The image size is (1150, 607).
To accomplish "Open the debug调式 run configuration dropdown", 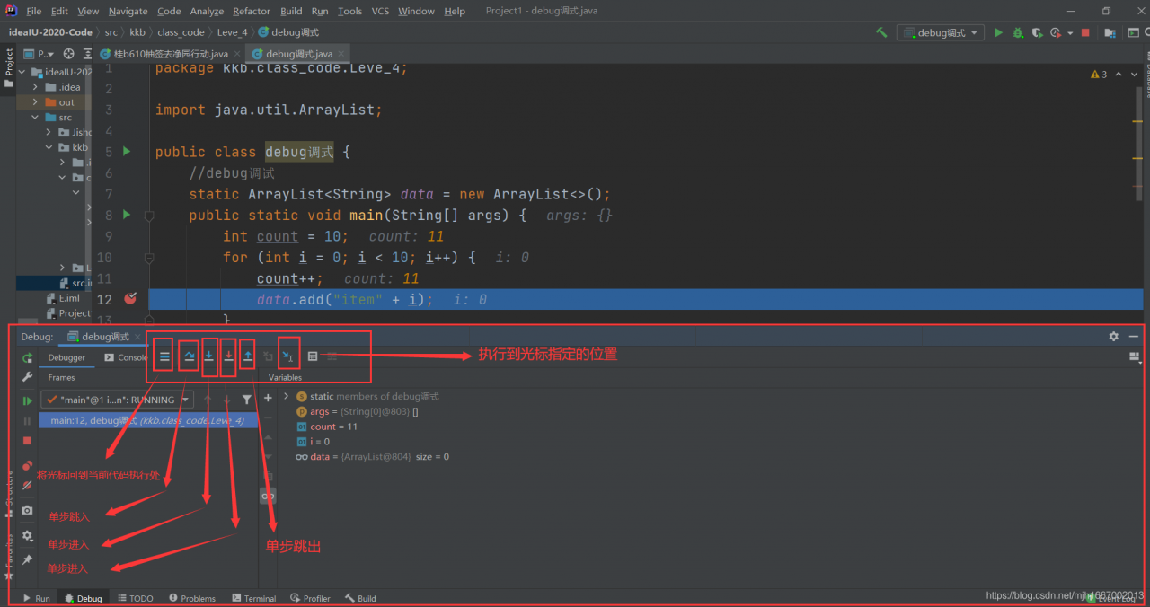I will [x=941, y=32].
